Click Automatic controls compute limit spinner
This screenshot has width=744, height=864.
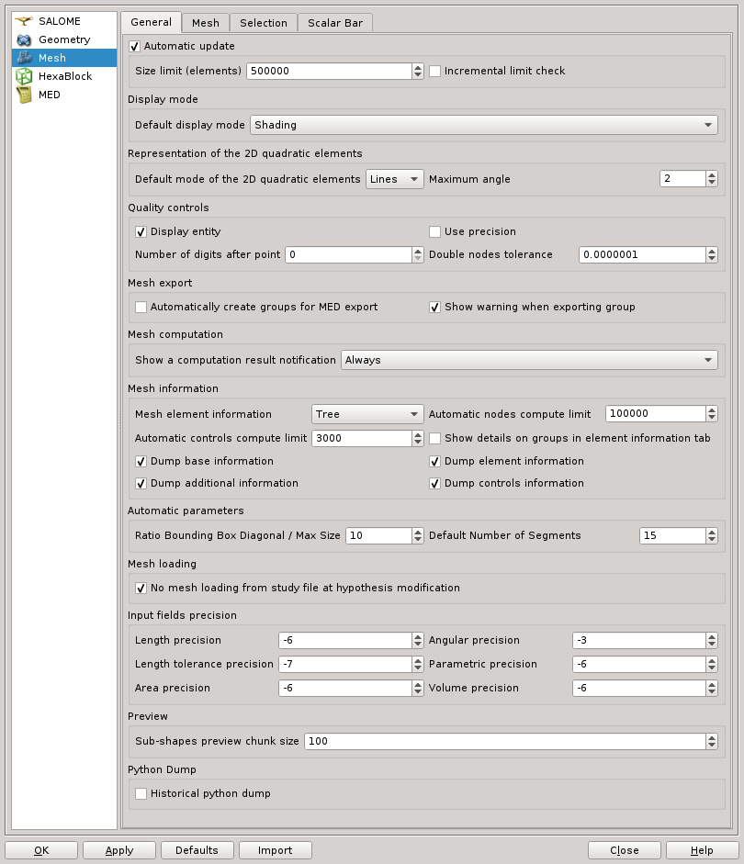point(418,438)
